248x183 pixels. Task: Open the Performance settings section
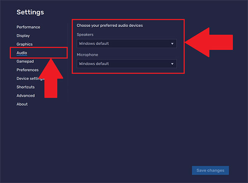(x=28, y=27)
